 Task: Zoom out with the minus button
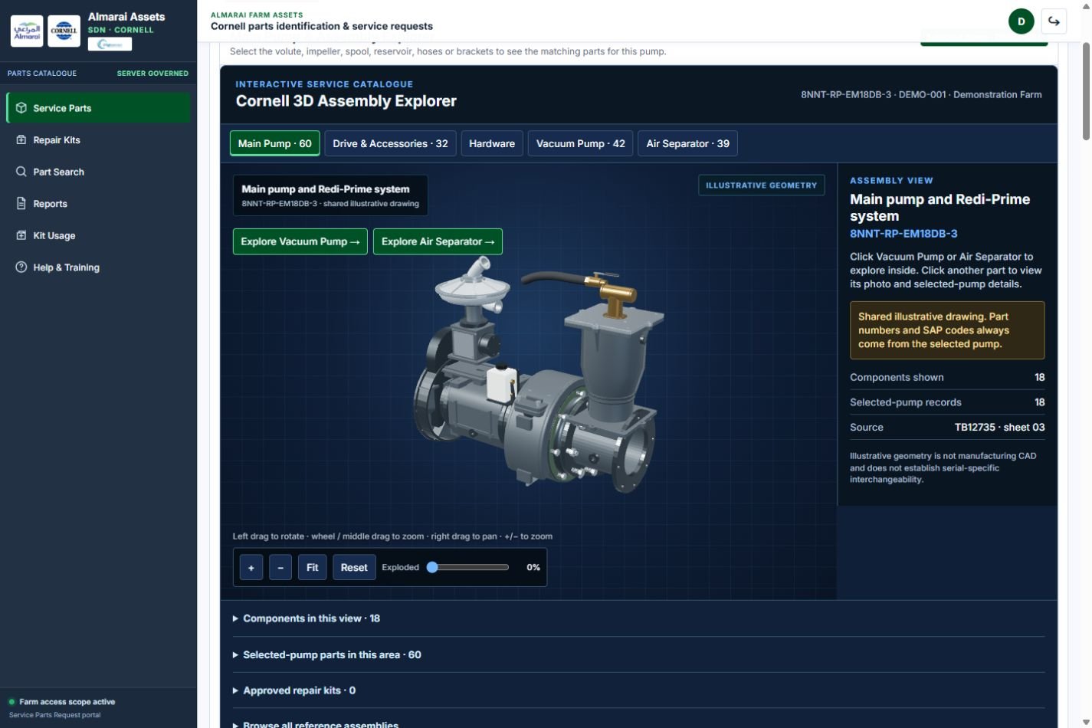tap(280, 568)
